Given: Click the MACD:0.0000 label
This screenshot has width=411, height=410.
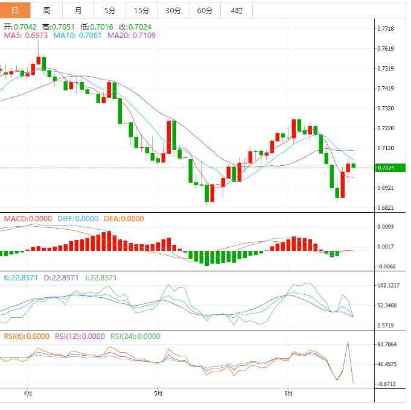Looking at the screenshot, I should [28, 219].
